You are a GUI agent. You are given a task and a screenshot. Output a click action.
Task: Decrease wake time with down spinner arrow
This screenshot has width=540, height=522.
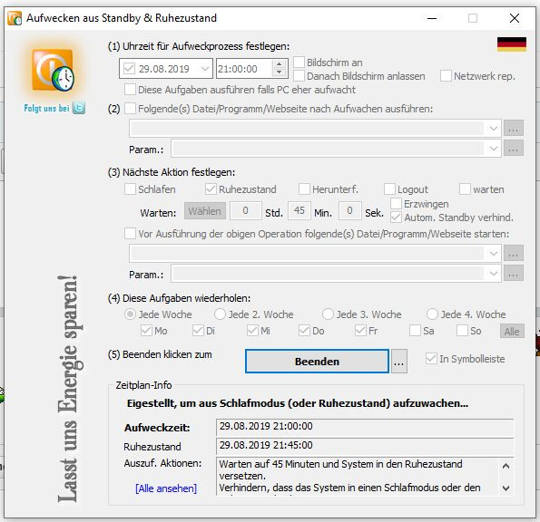pyautogui.click(x=280, y=72)
